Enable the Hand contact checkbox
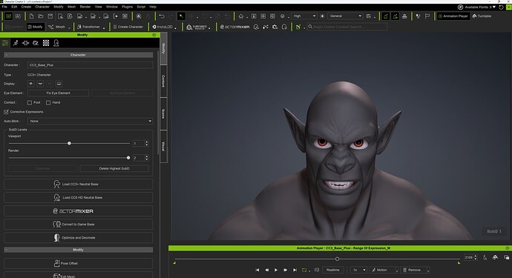This screenshot has width=512, height=278. click(x=48, y=103)
